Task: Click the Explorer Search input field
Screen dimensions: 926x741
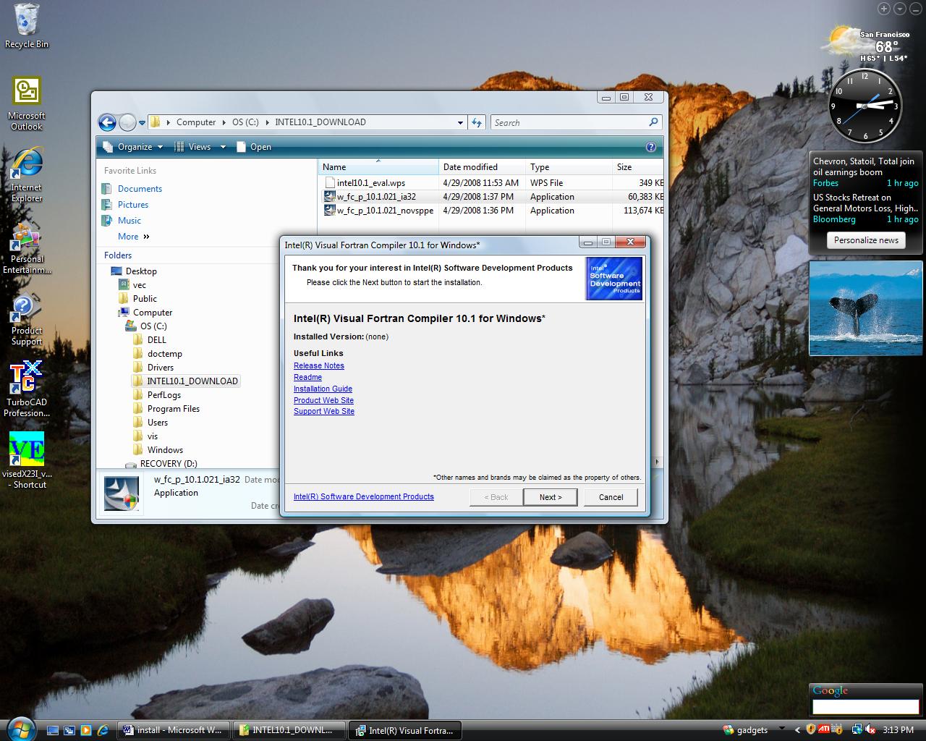Action: point(569,122)
